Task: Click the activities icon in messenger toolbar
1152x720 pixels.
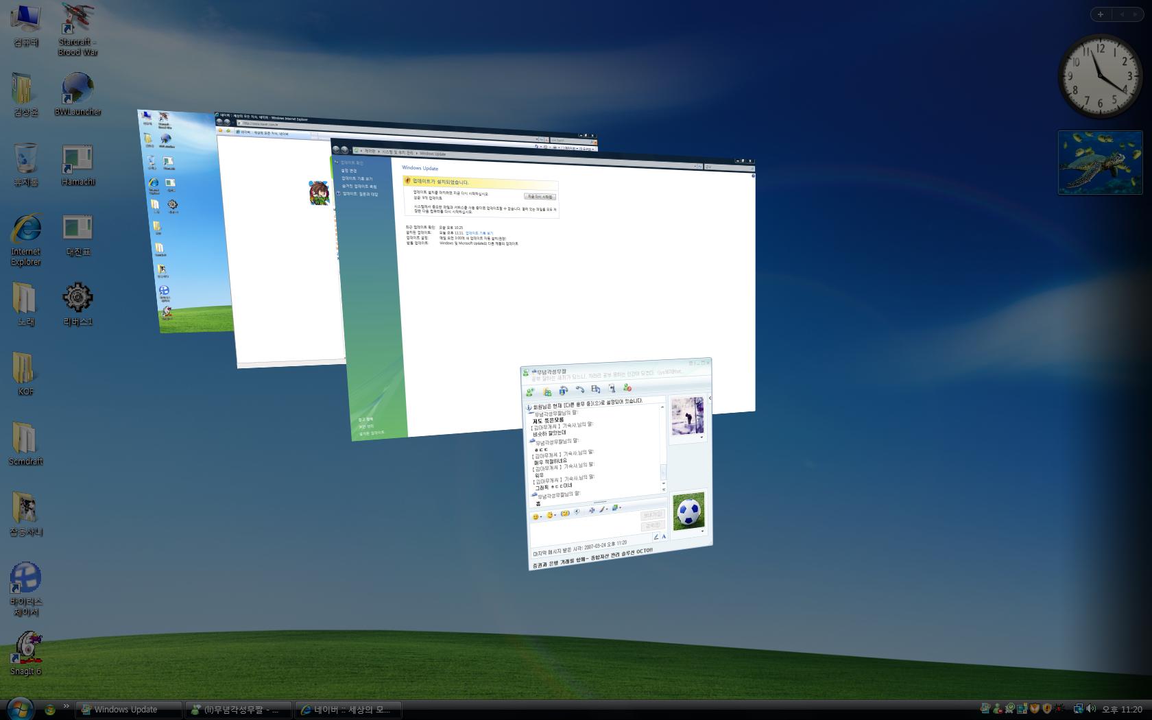Action: [595, 389]
